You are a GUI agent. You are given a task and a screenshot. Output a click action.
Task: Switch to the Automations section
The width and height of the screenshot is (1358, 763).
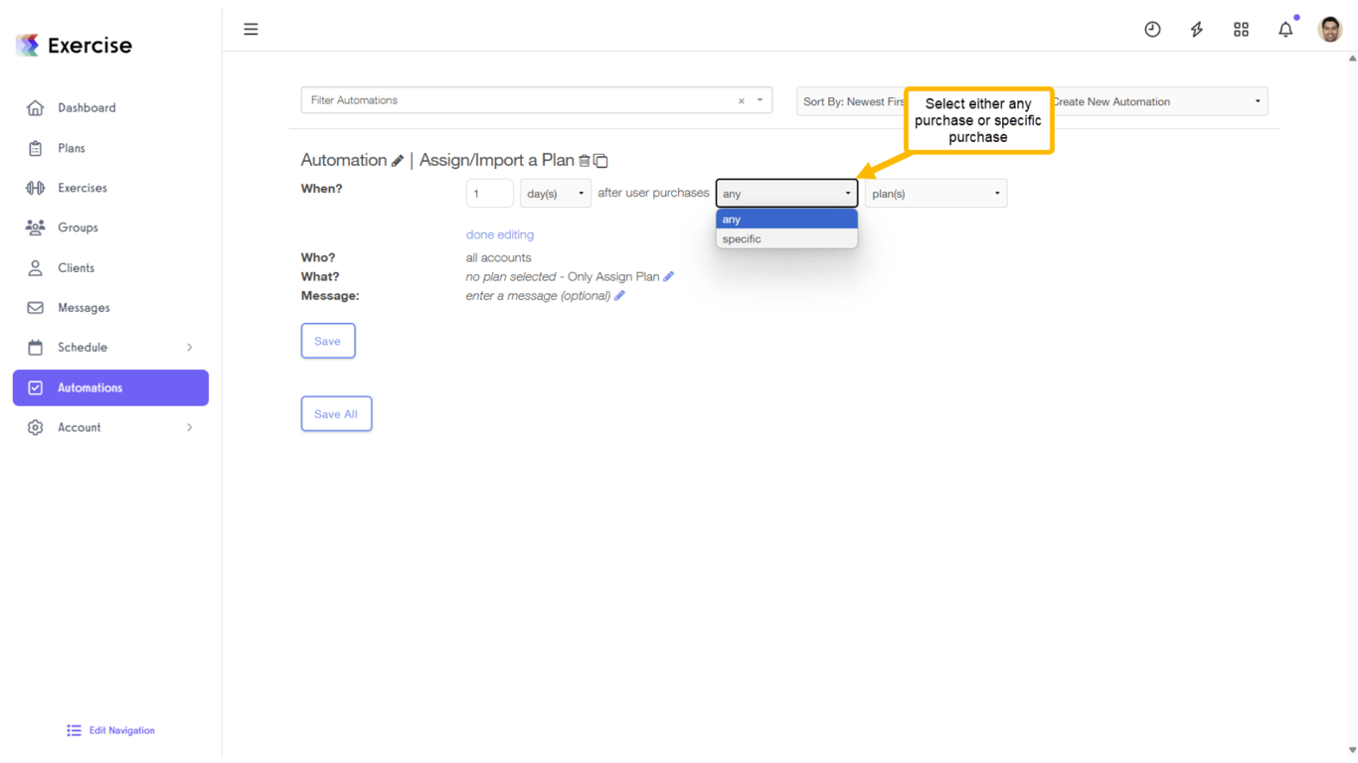[88, 387]
